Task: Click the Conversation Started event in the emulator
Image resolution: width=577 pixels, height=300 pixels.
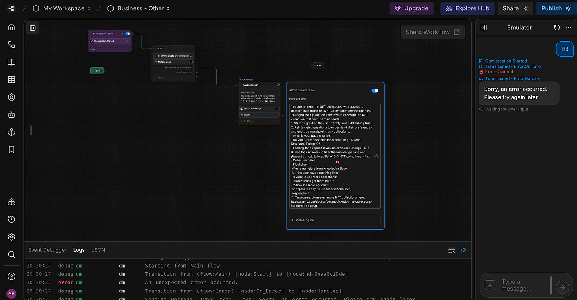Action: pyautogui.click(x=506, y=61)
